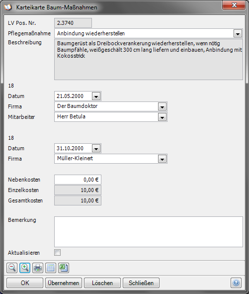
Task: Click the Schließen button
Action: point(141,283)
